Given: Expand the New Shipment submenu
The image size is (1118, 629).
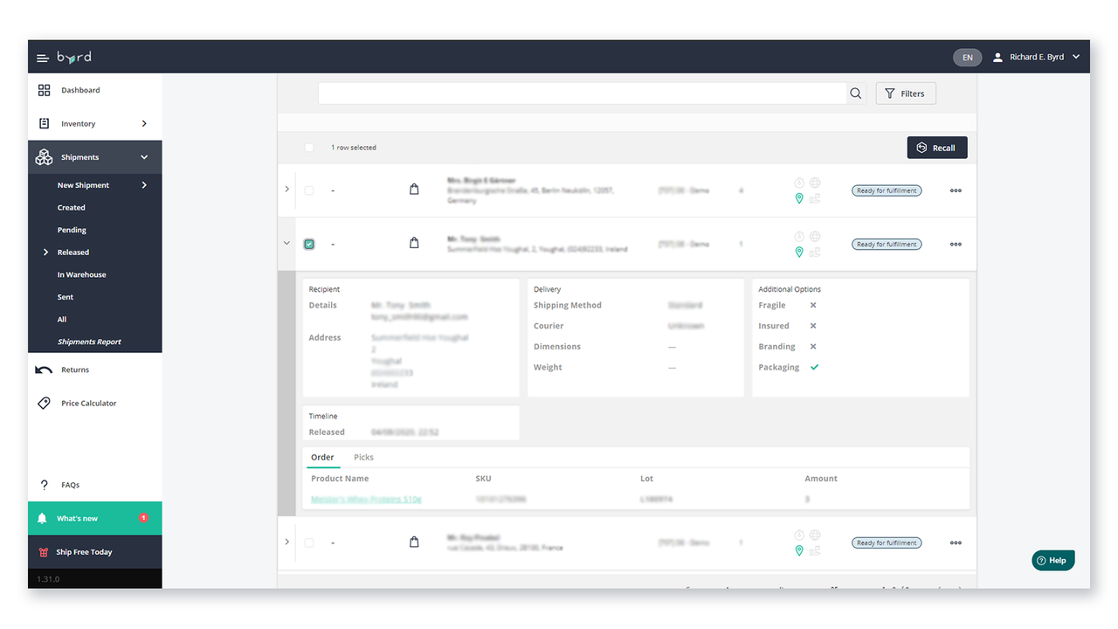Looking at the screenshot, I should [x=82, y=184].
